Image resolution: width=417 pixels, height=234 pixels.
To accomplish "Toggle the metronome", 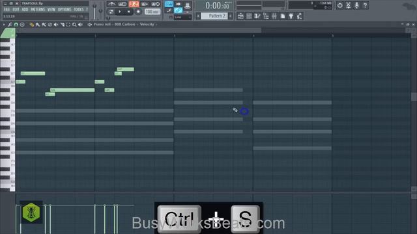I will [x=111, y=4].
